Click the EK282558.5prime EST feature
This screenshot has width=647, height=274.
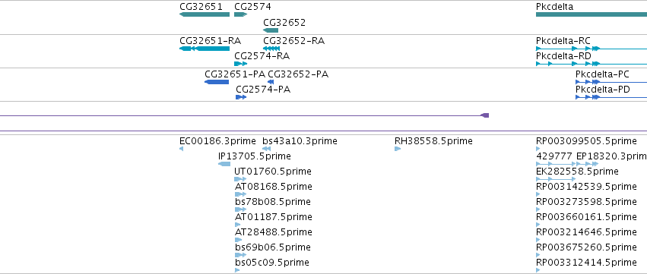pyautogui.click(x=556, y=179)
